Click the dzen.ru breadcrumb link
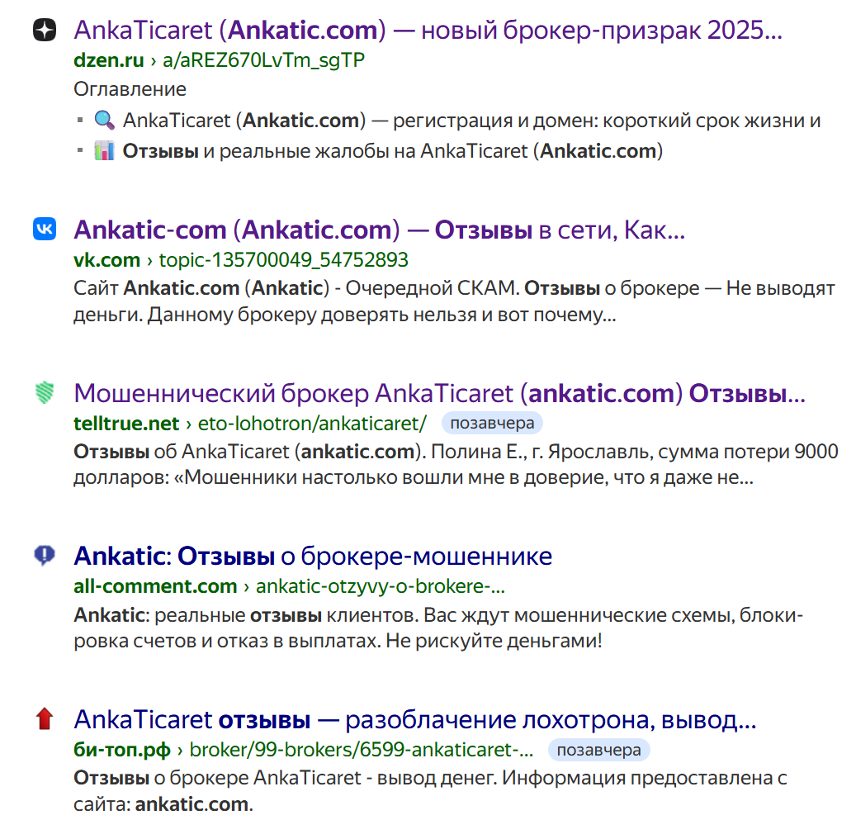 coord(108,59)
